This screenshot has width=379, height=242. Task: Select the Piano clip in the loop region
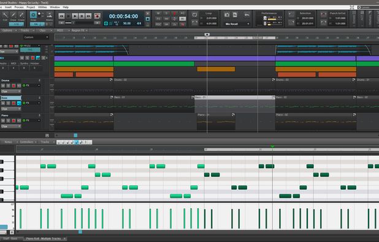tap(216, 122)
